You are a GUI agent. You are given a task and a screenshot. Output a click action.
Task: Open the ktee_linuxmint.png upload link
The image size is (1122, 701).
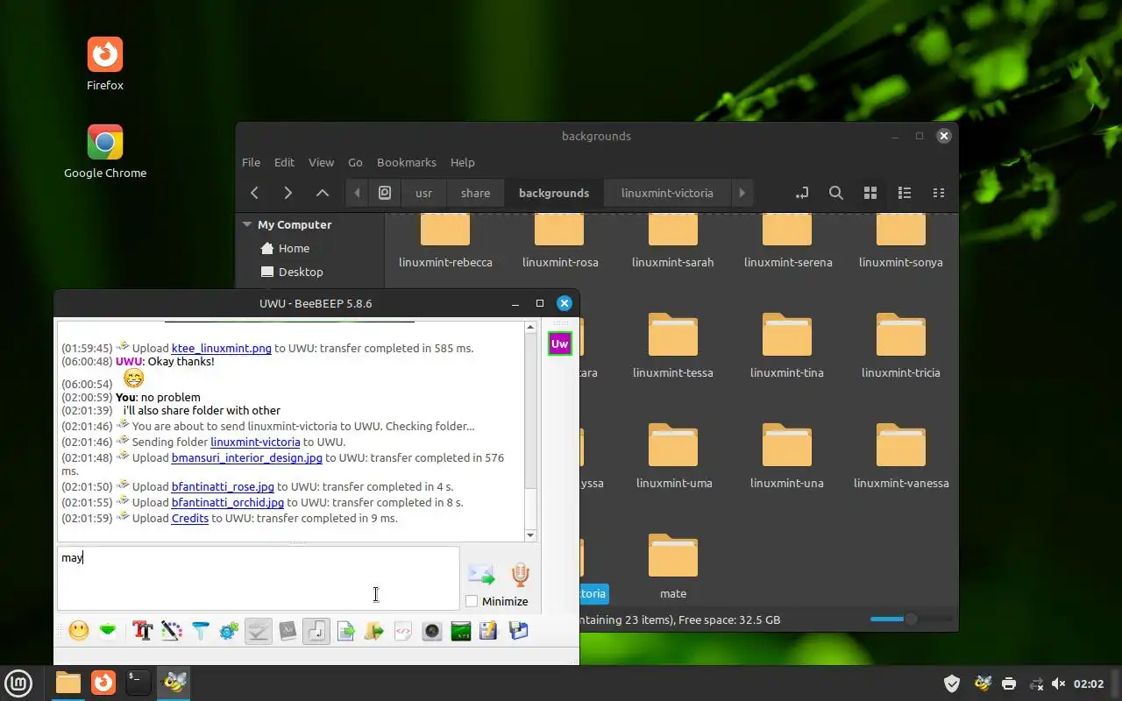[222, 348]
